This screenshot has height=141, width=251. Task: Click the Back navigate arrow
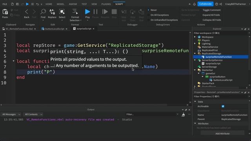[x=27, y=12]
